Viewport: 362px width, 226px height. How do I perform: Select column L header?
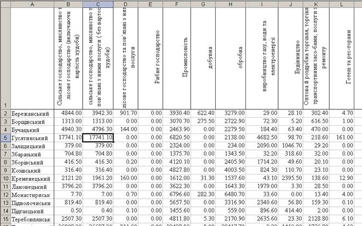[x=342, y=4]
